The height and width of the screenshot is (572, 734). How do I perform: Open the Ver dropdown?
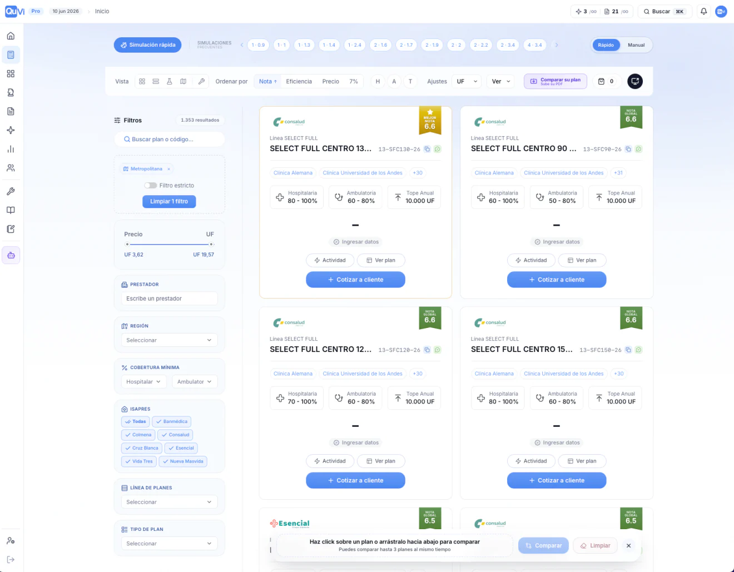coord(500,82)
